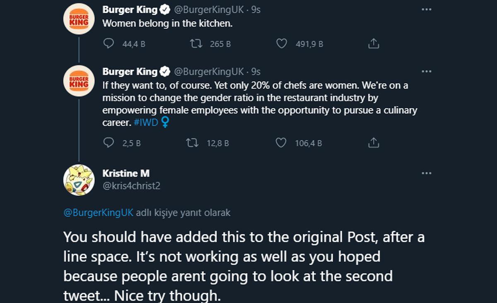Open Kristine M's profile picture
Viewport: 497px width, 303px height.
[79, 179]
